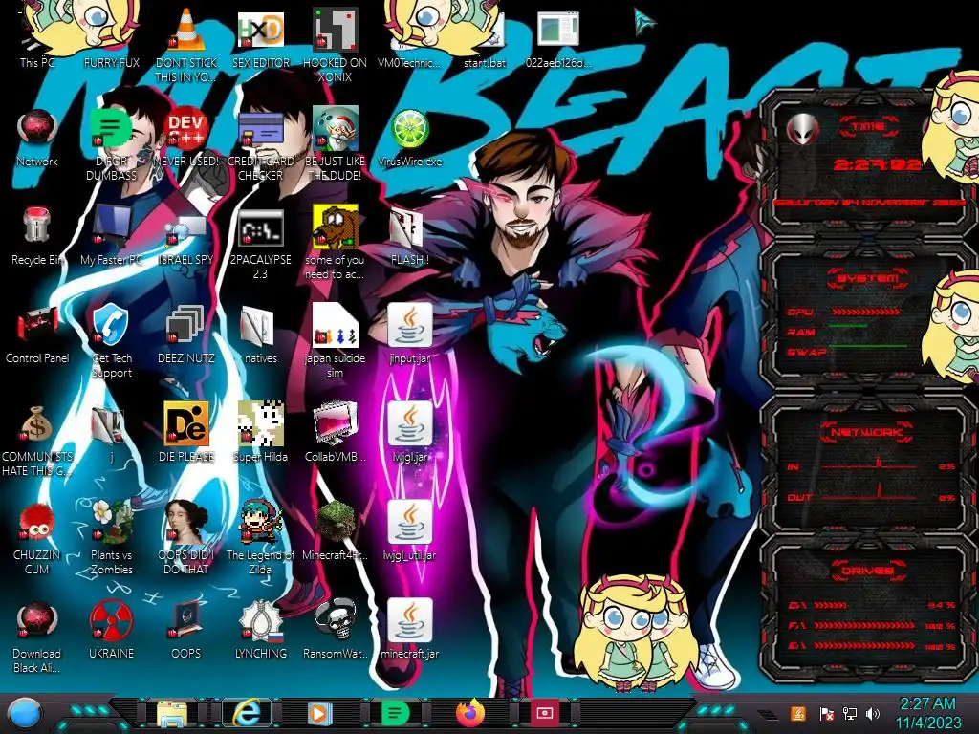Image resolution: width=979 pixels, height=734 pixels.
Task: Open the natives folder icon
Action: 260,335
